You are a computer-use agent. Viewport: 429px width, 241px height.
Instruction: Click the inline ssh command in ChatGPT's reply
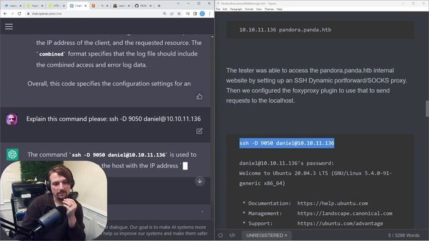[119, 155]
